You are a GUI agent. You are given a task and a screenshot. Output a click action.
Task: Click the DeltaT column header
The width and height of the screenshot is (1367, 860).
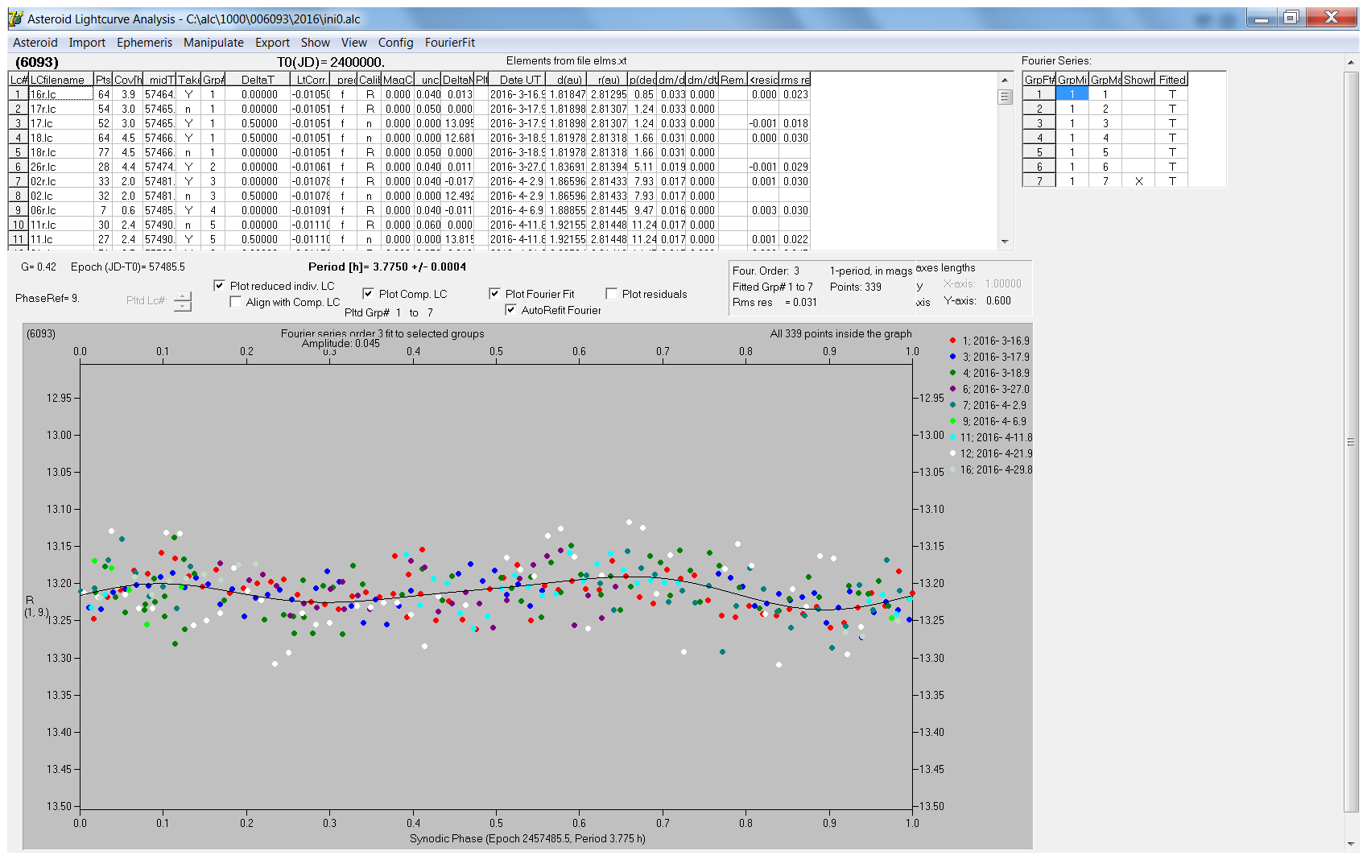(x=258, y=80)
